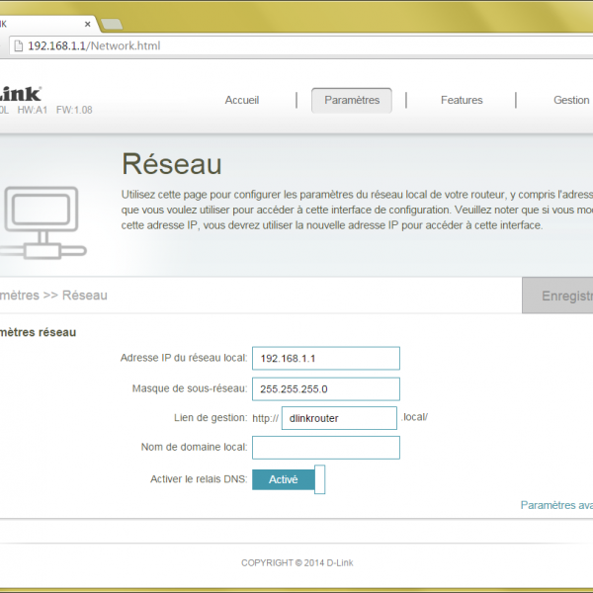Open a new browser tab
This screenshot has height=593, width=593.
pos(112,24)
